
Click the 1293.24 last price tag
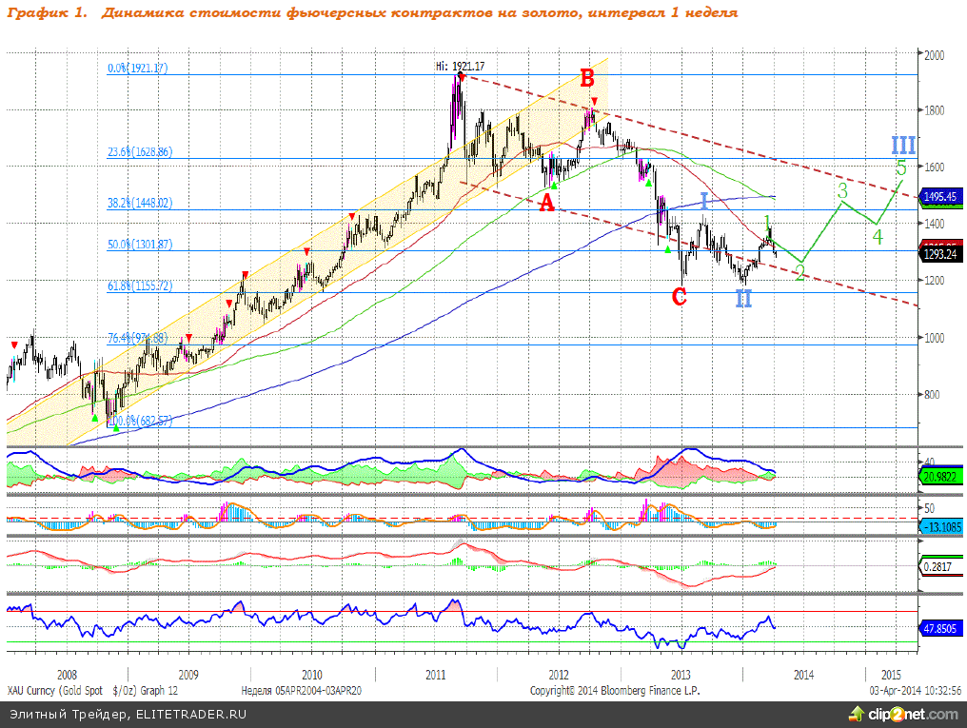pyautogui.click(x=943, y=255)
